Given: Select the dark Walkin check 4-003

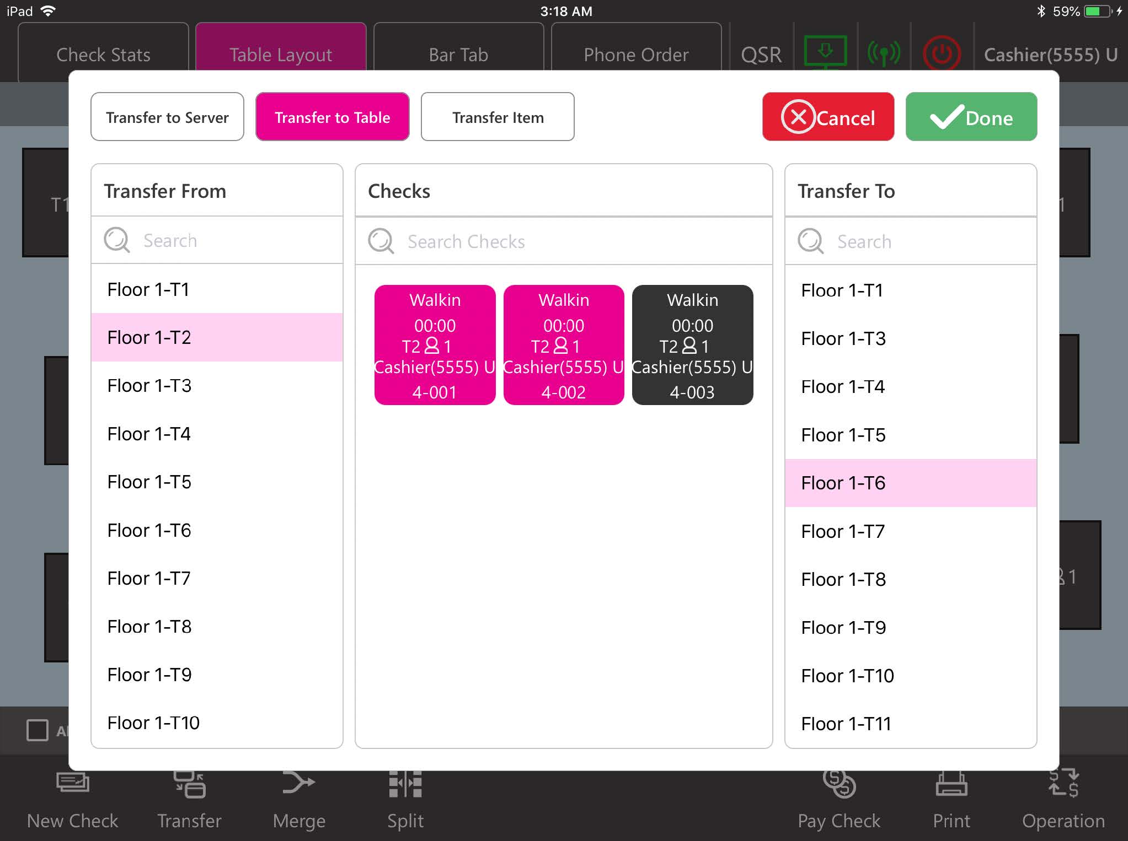Looking at the screenshot, I should pyautogui.click(x=692, y=345).
